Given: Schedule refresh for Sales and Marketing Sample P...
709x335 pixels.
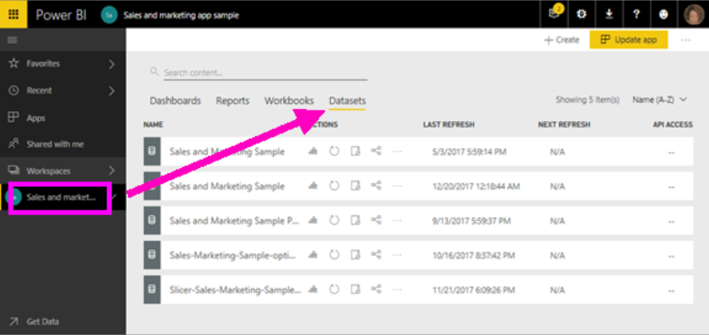Looking at the screenshot, I should (x=355, y=221).
